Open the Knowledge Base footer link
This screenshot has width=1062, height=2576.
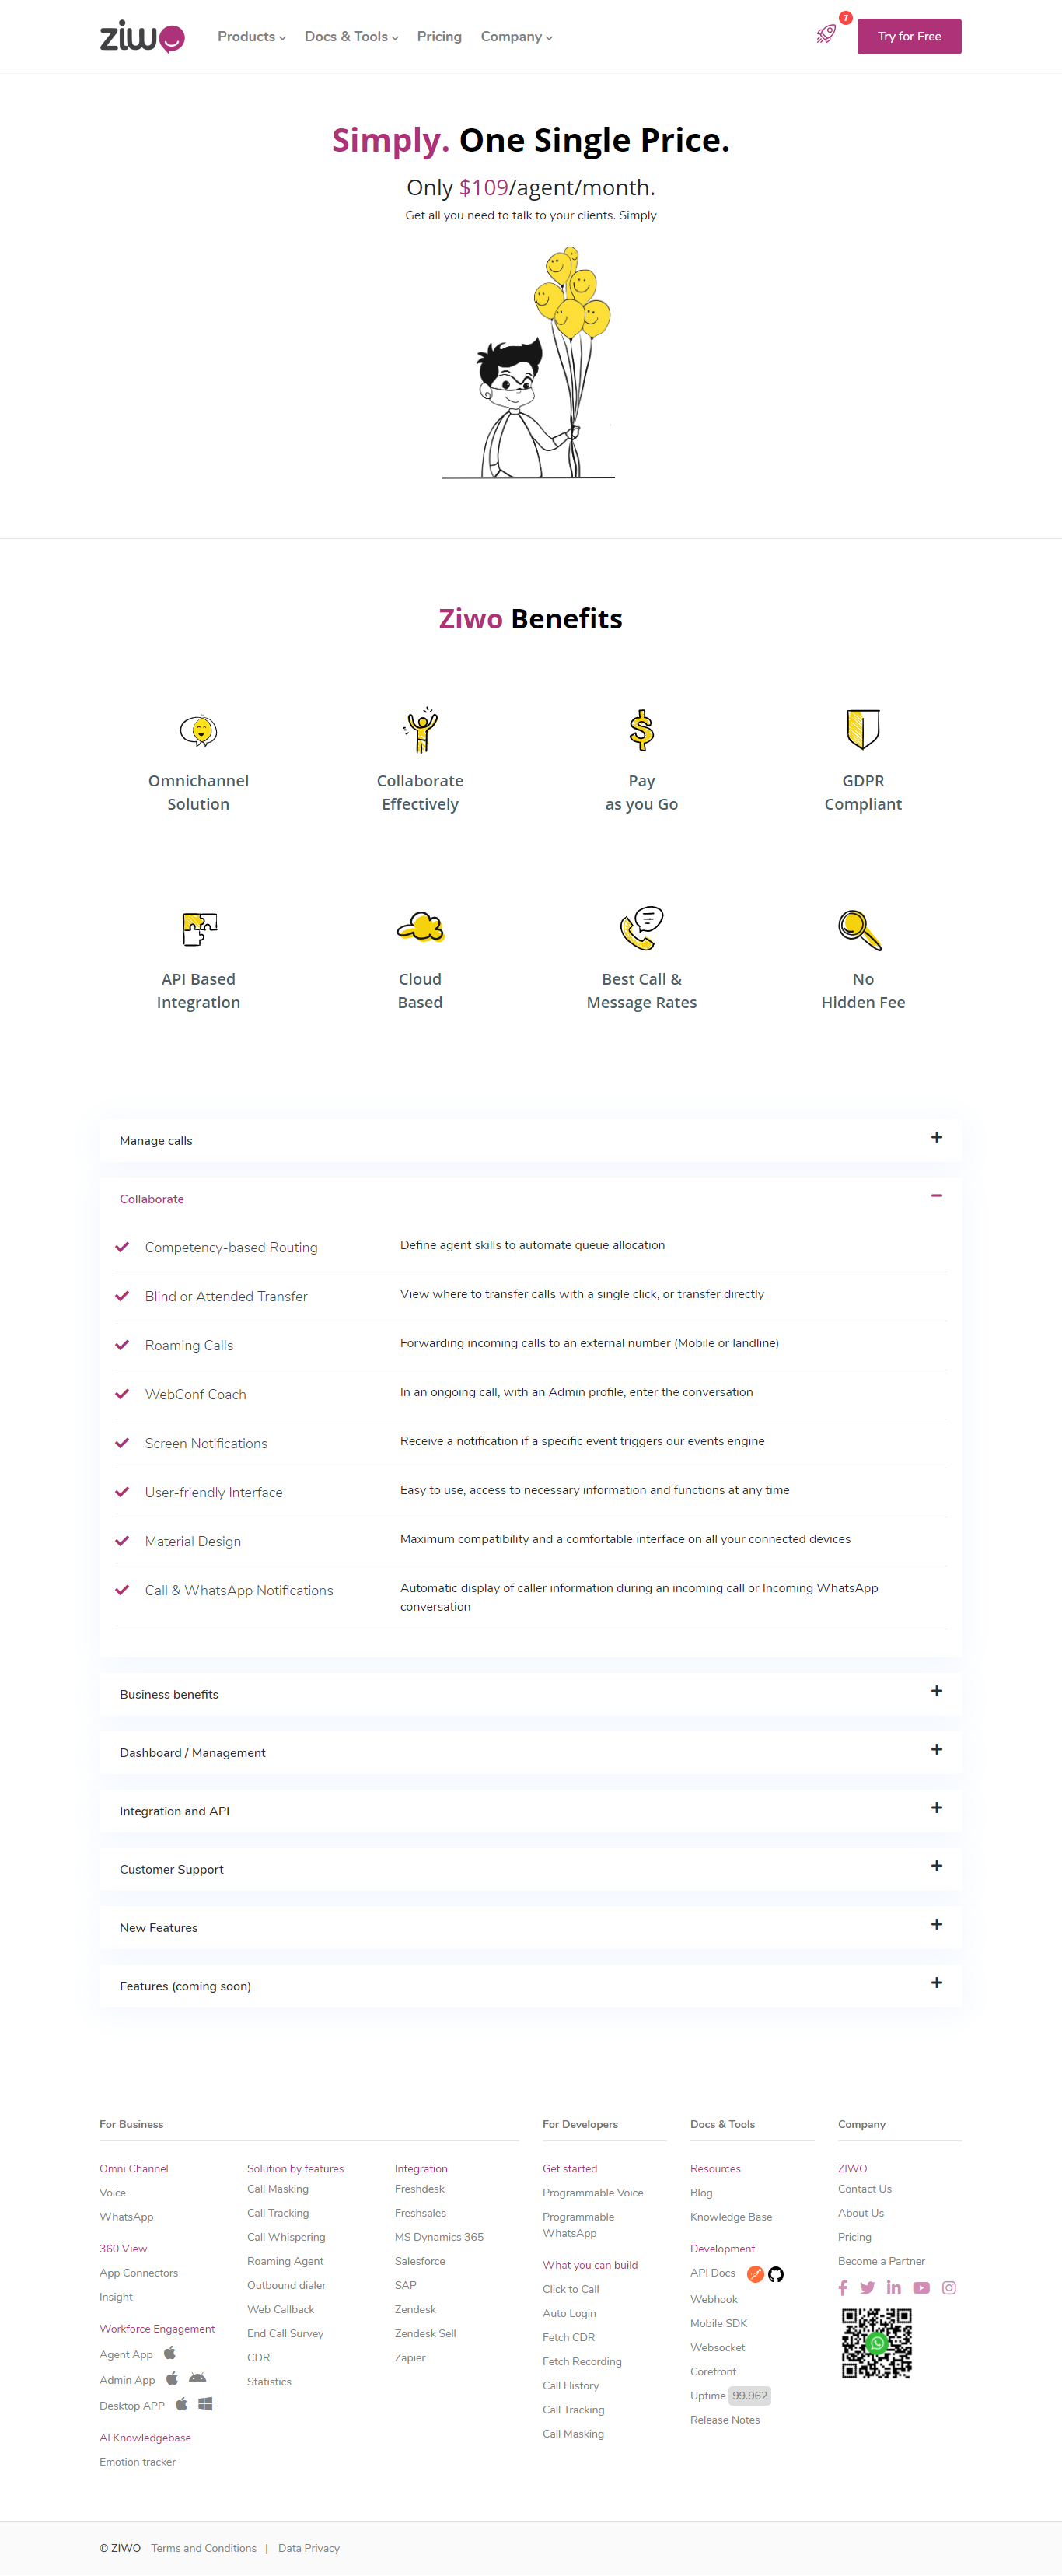pos(731,2217)
